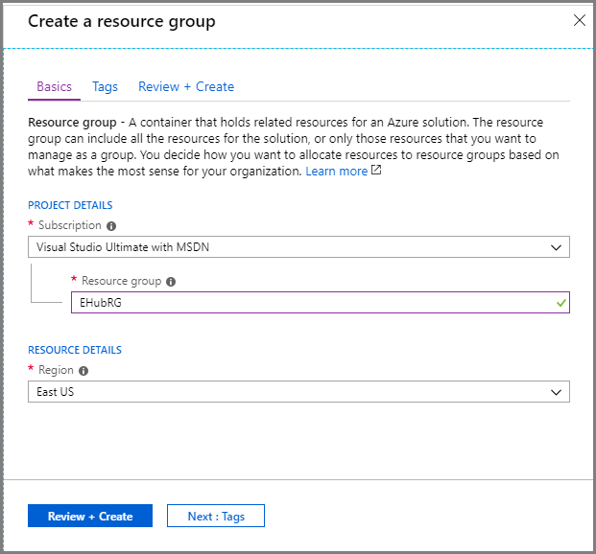This screenshot has height=554, width=596.
Task: Click the external link icon beside Learn more
Action: pos(376,171)
